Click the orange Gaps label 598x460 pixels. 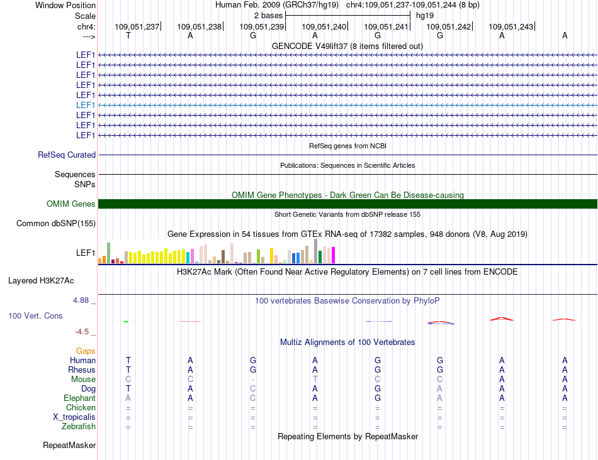pos(86,351)
